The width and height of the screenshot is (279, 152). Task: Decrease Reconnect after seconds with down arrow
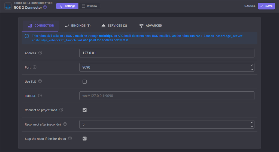coord(252,127)
